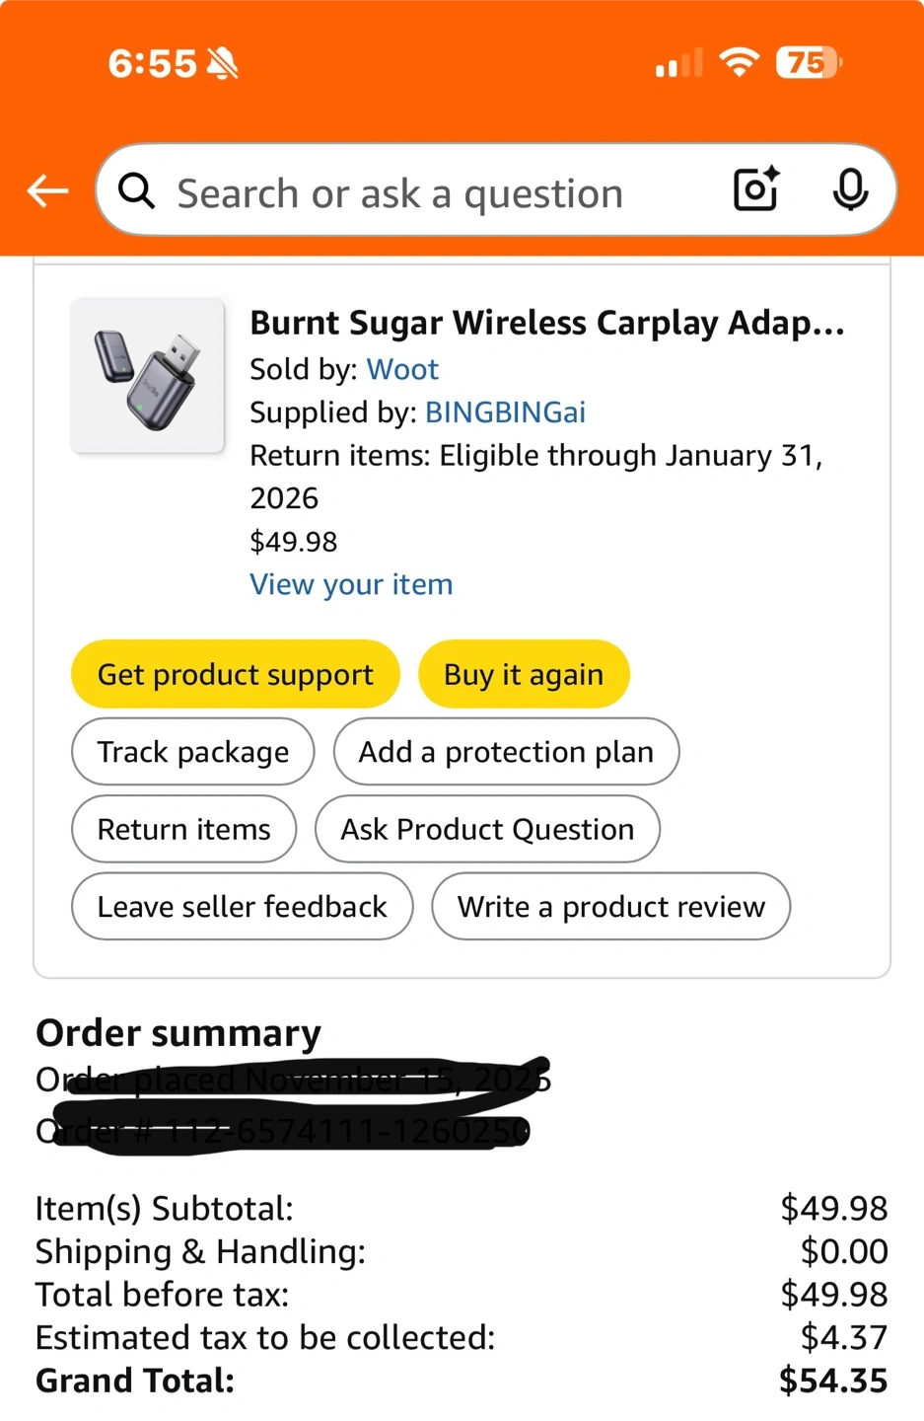Screen dimensions: 924x1421
Task: Tap View your item link
Action: point(351,584)
